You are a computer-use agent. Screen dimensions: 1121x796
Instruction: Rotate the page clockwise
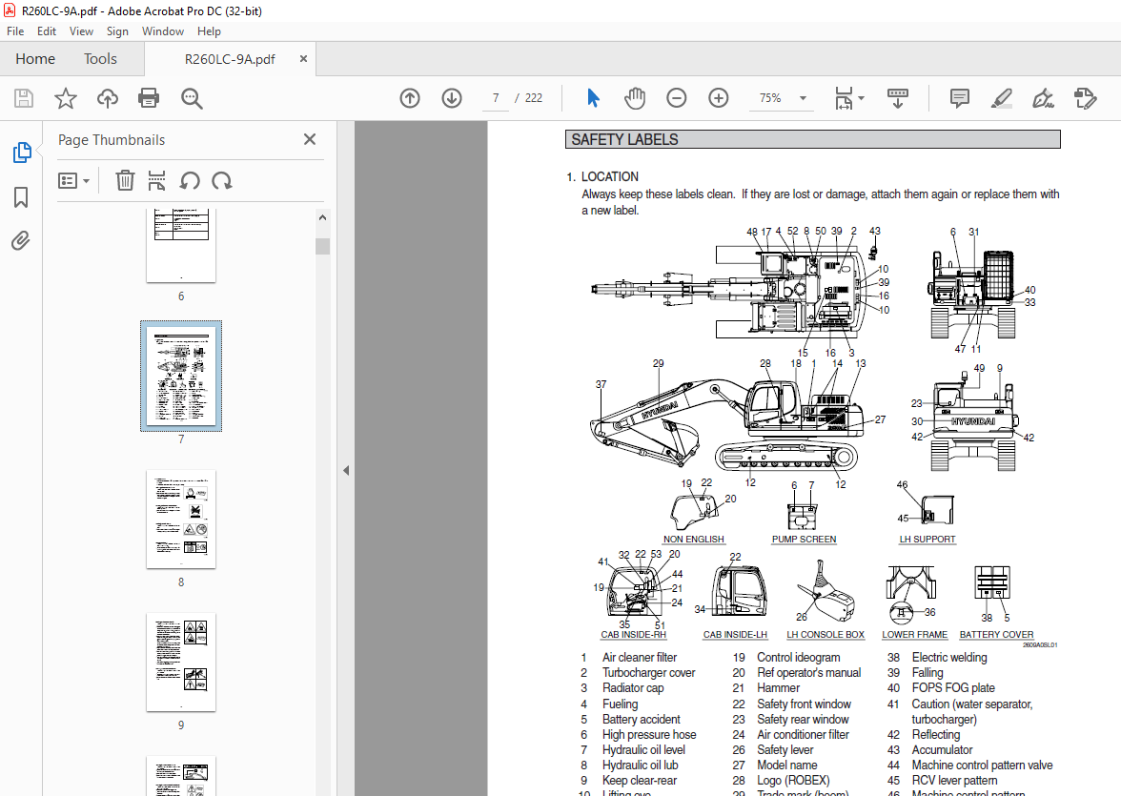click(221, 181)
